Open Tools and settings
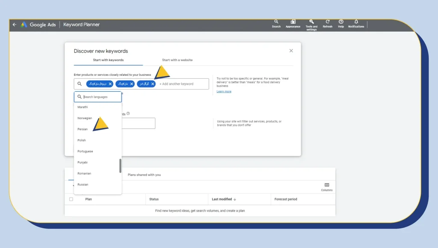The image size is (438, 248). click(311, 25)
